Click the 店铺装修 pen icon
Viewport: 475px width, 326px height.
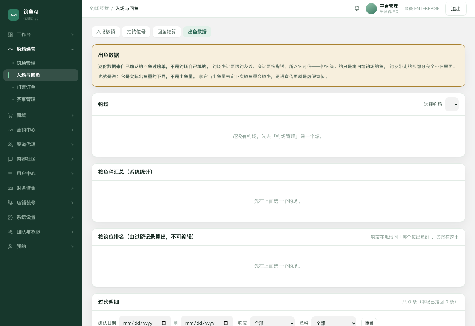(x=10, y=203)
